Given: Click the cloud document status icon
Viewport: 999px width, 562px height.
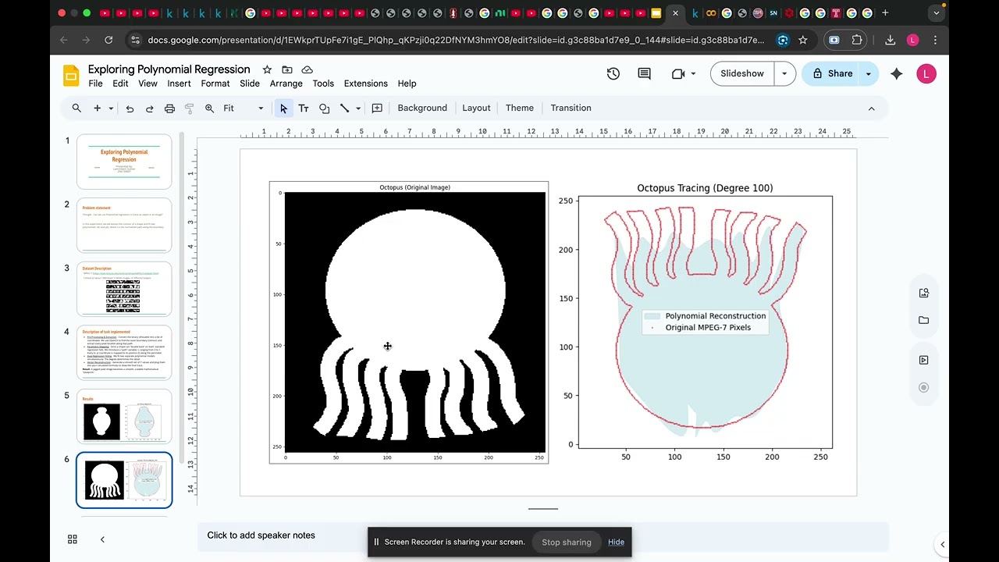Looking at the screenshot, I should [307, 69].
